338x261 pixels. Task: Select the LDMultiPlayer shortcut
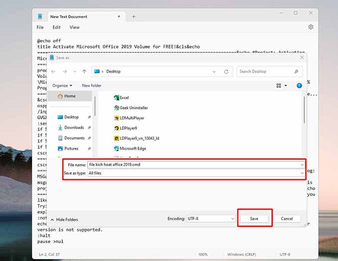pyautogui.click(x=129, y=118)
